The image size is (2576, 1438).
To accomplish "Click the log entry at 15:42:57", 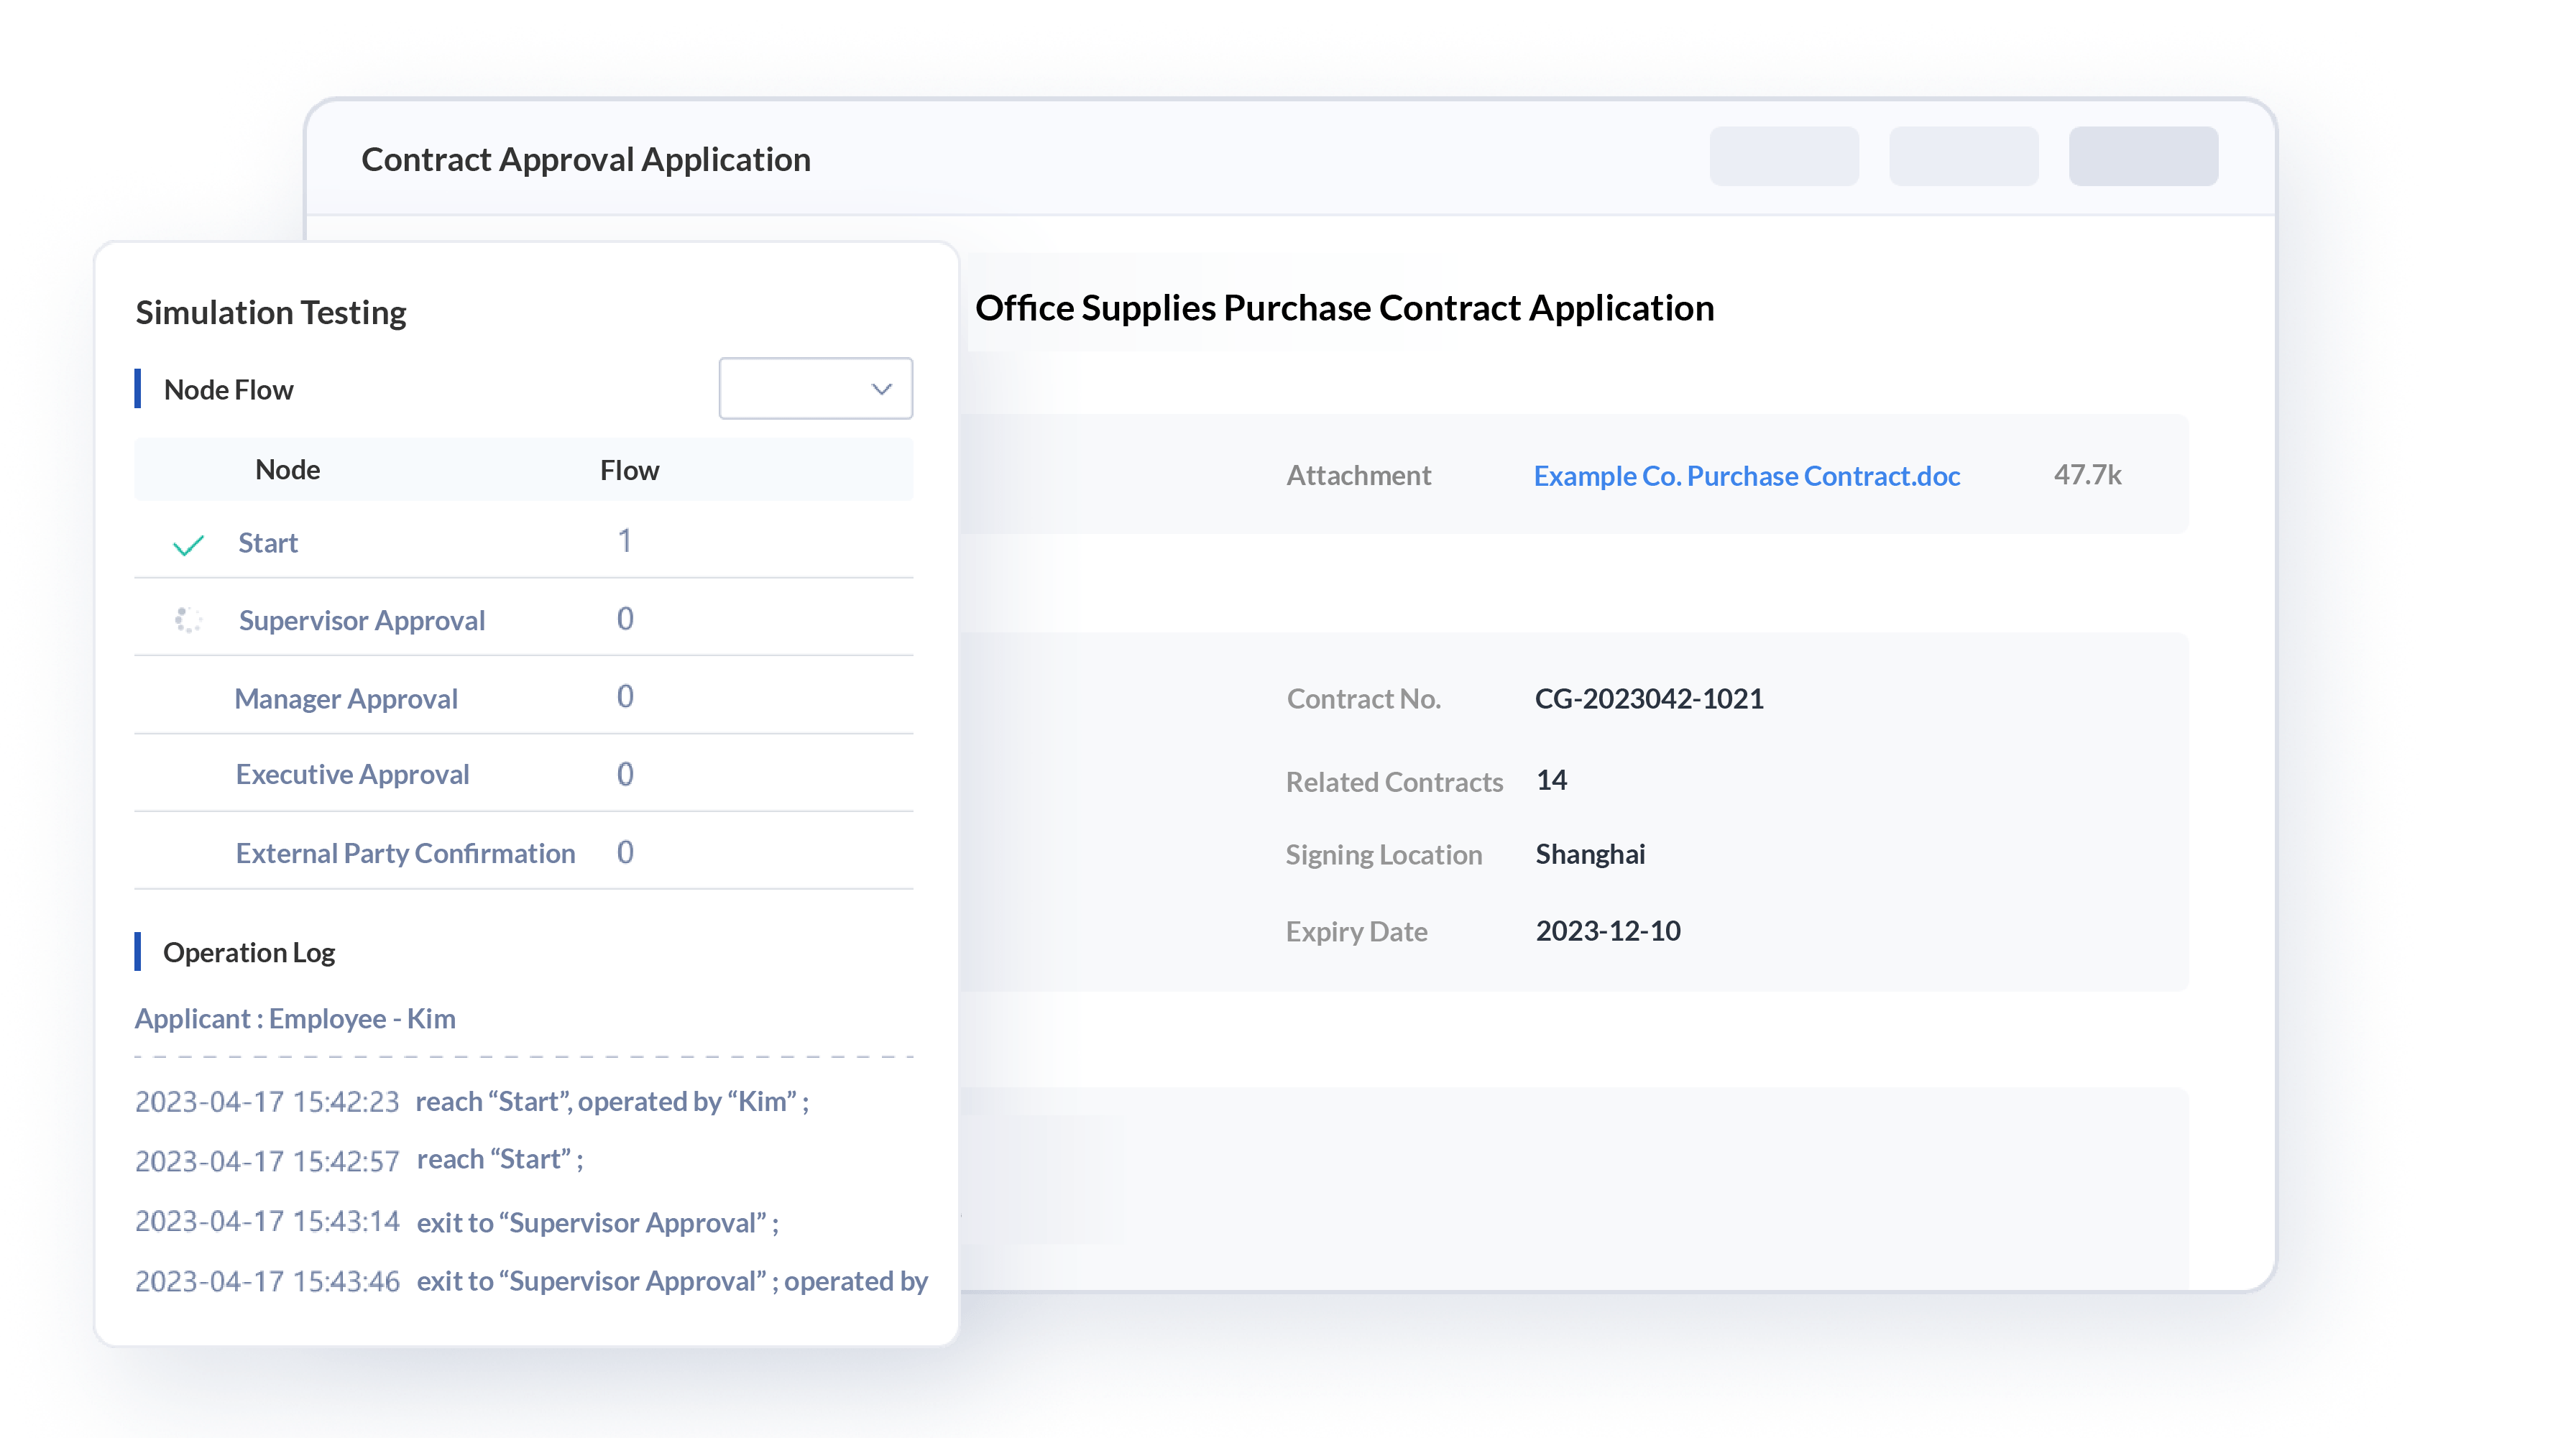I will click(359, 1160).
